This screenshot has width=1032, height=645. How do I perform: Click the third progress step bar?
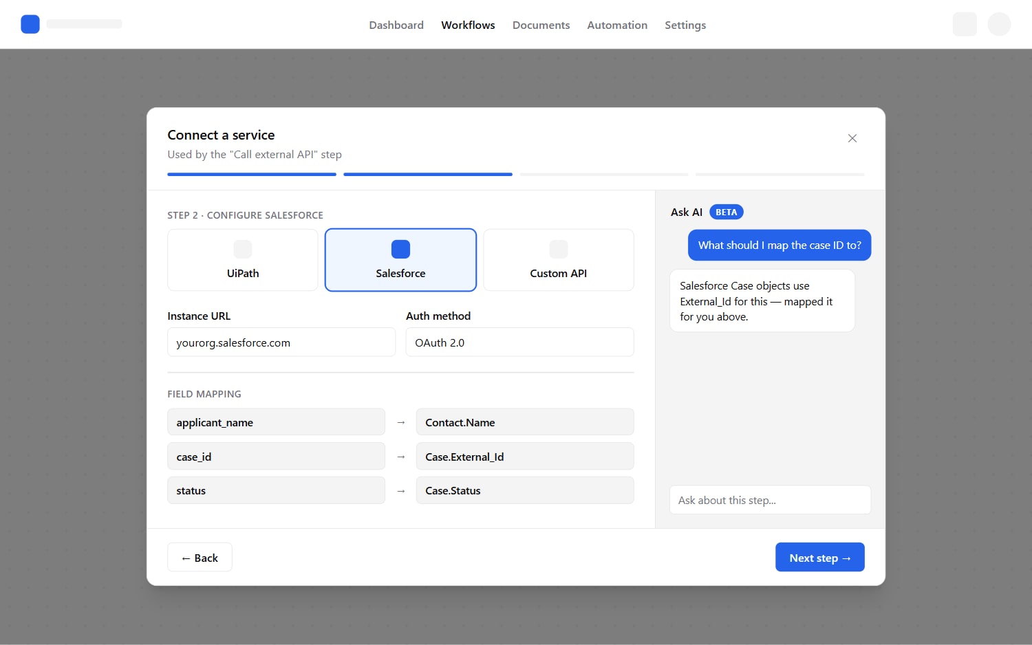604,175
